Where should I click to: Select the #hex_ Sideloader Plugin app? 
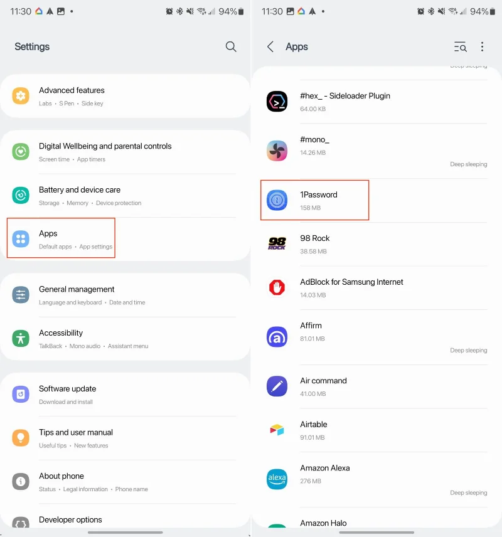(345, 101)
